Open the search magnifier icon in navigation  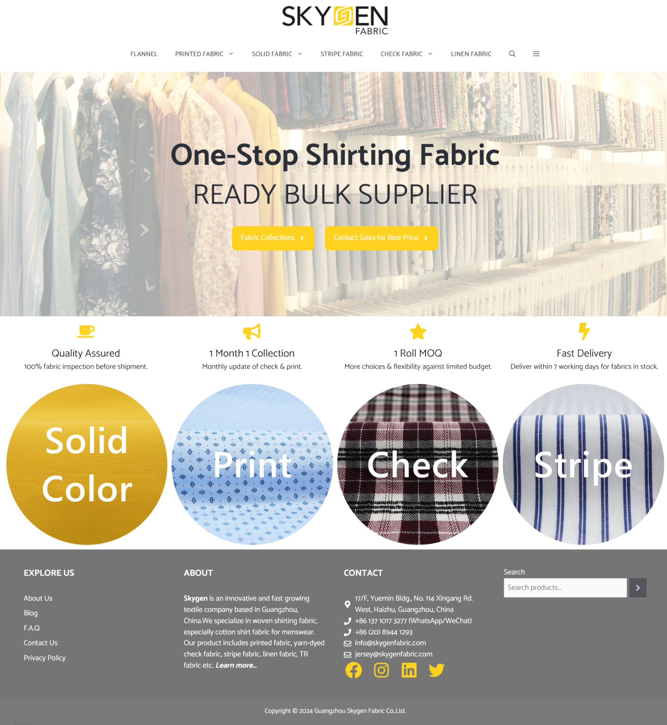pyautogui.click(x=512, y=54)
